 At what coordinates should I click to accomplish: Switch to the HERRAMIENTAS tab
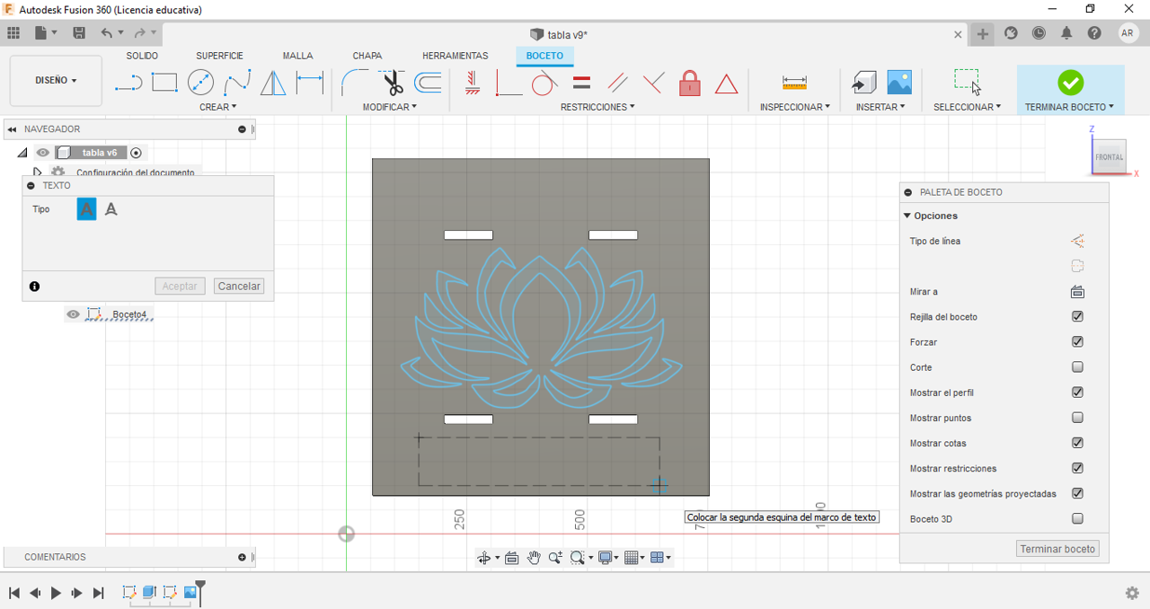click(x=456, y=56)
